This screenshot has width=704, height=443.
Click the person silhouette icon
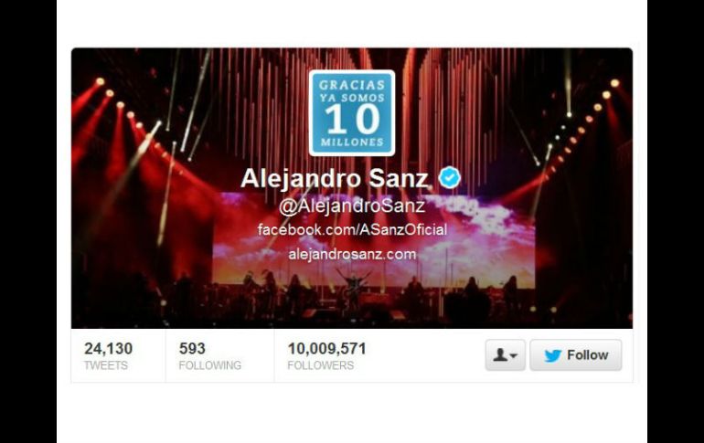click(x=500, y=355)
